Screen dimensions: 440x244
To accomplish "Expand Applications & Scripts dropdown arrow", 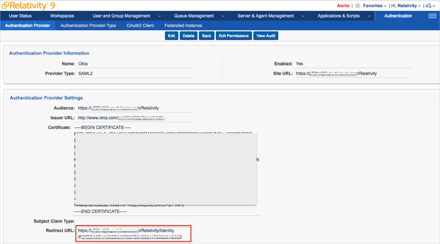I will [x=369, y=16].
